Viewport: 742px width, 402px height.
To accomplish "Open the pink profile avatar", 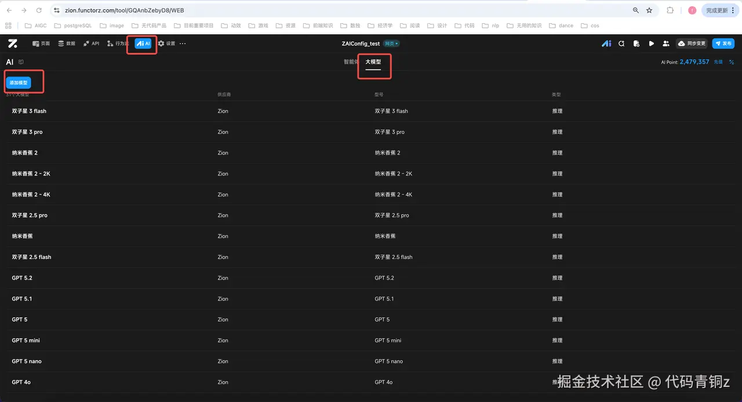I will [x=692, y=10].
